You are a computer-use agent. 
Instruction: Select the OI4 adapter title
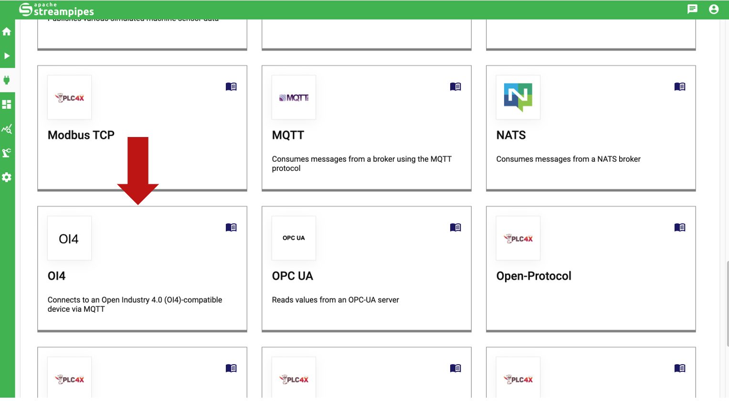57,276
